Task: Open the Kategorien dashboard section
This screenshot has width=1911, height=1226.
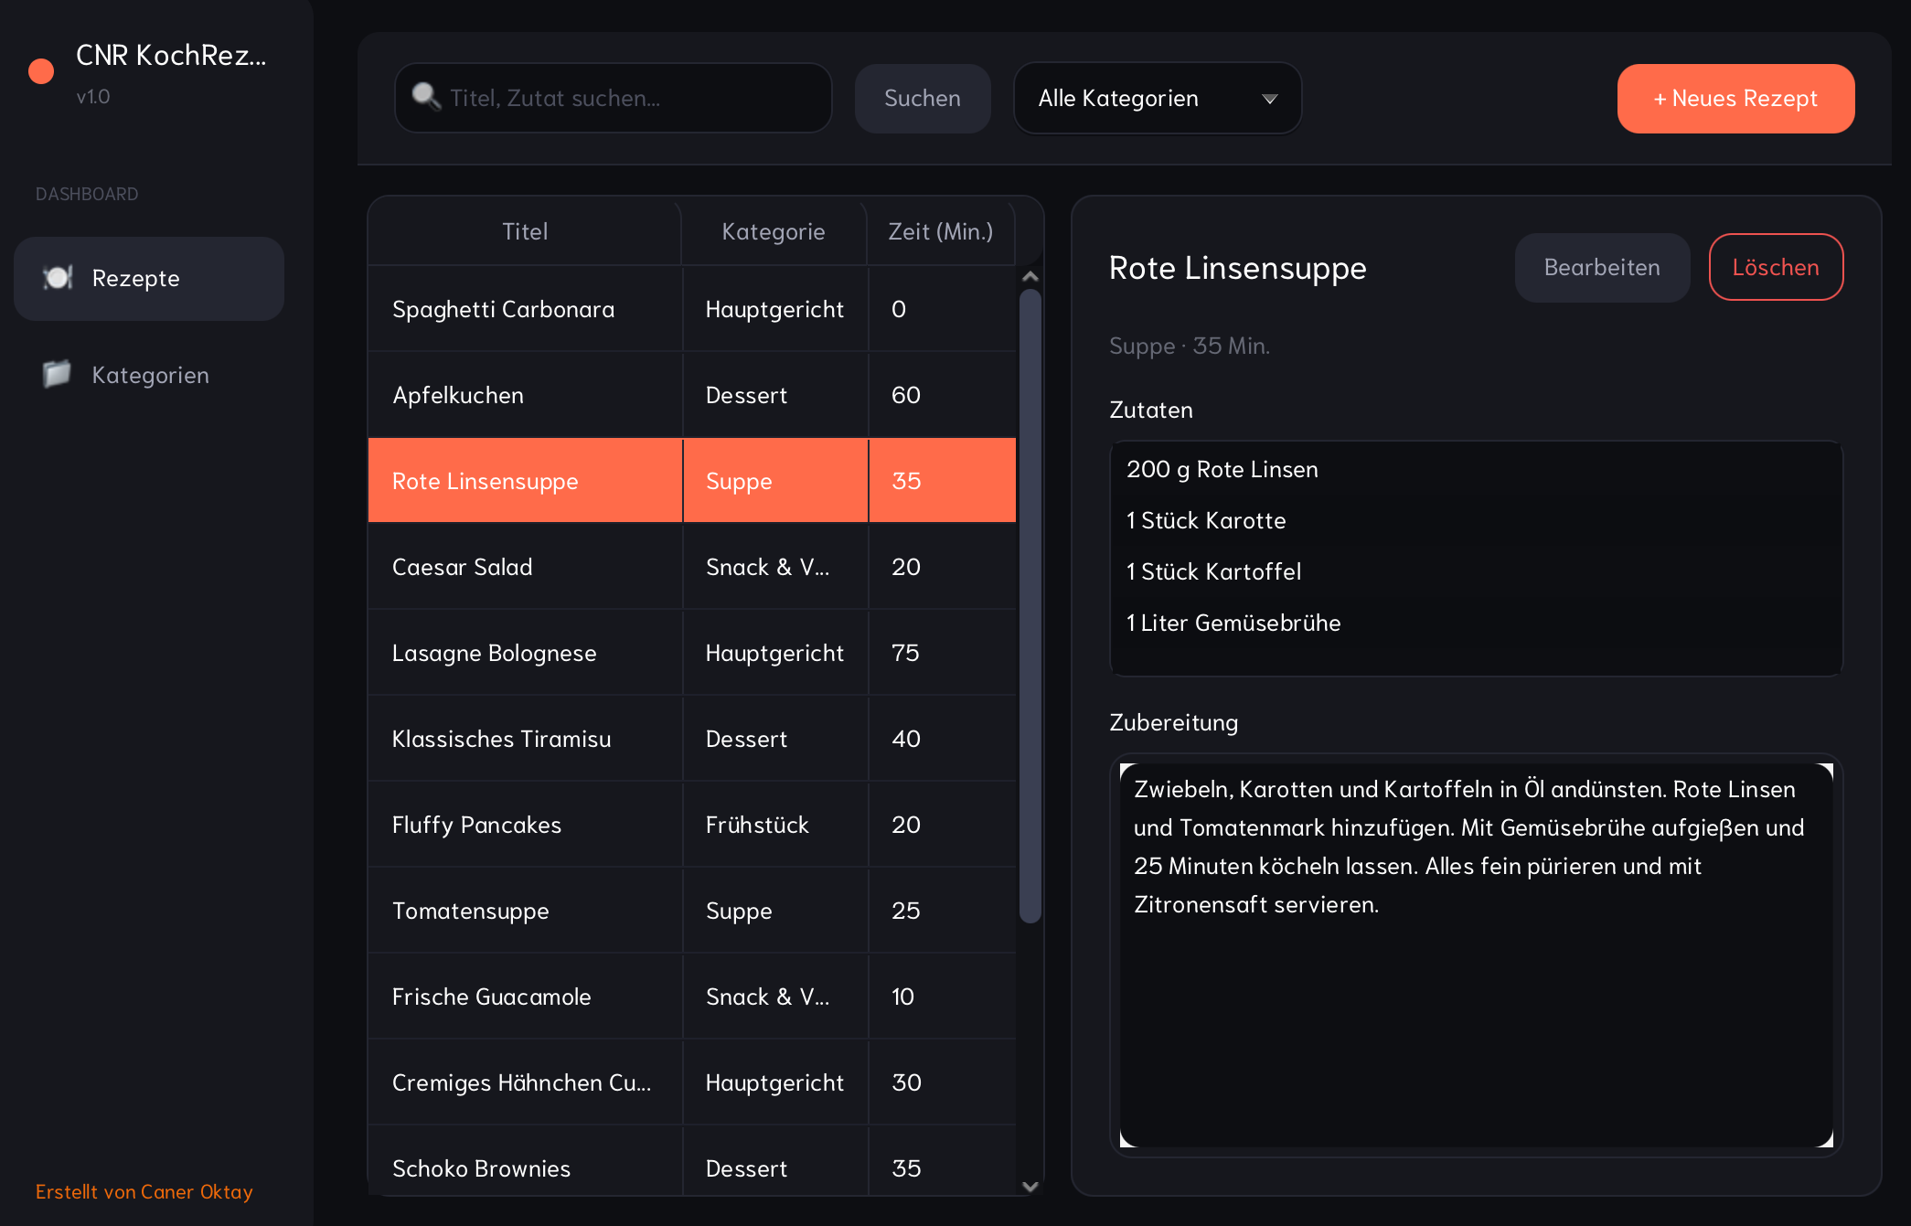Action: pyautogui.click(x=149, y=375)
